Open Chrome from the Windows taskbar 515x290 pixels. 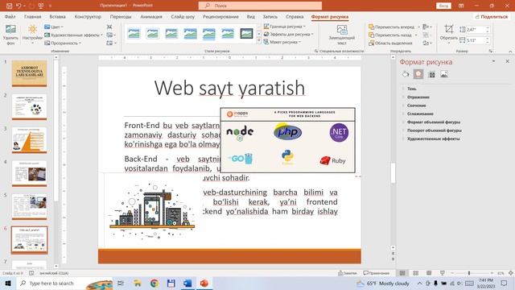coord(154,283)
